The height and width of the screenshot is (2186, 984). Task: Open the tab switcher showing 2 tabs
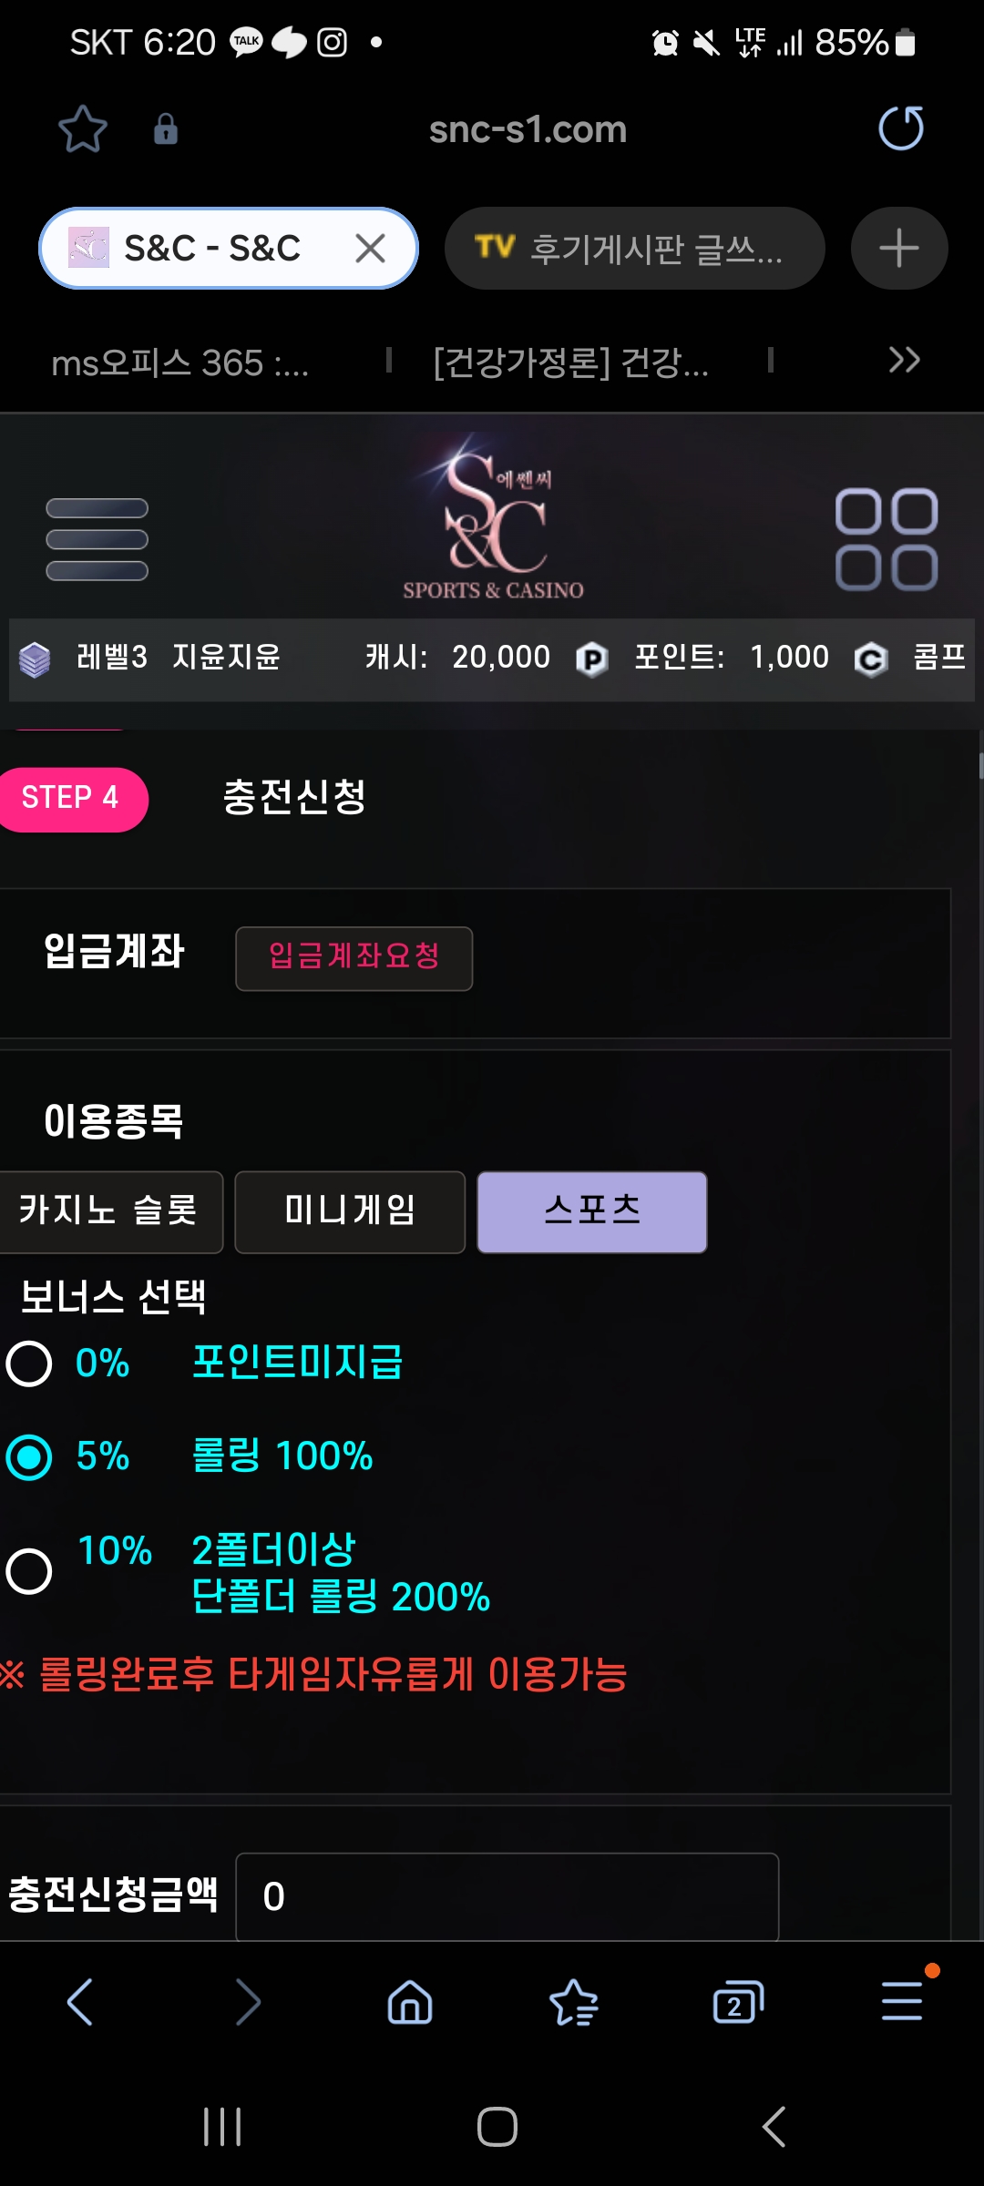click(738, 2002)
